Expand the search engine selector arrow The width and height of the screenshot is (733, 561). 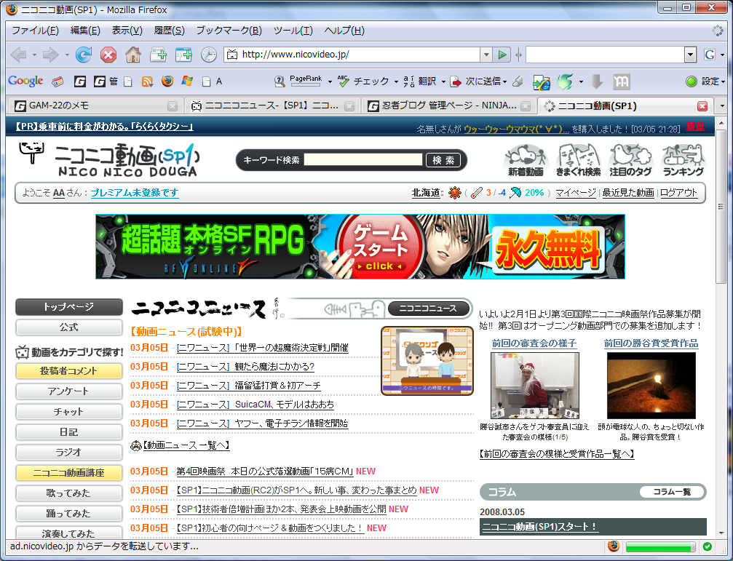pyautogui.click(x=723, y=55)
